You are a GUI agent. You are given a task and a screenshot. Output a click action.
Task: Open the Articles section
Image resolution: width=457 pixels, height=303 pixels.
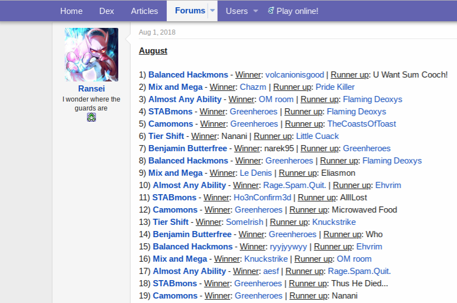click(145, 11)
